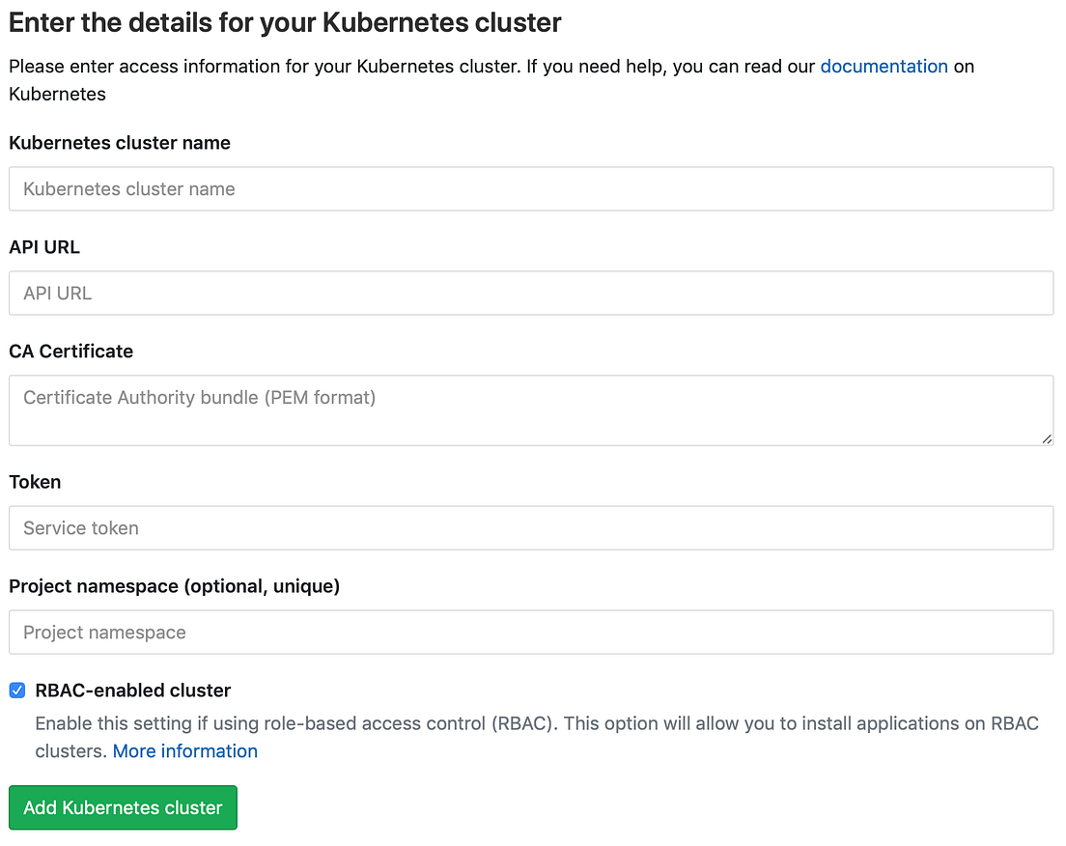The height and width of the screenshot is (846, 1066).
Task: Click the textarea resize handle
Action: coord(1047,440)
